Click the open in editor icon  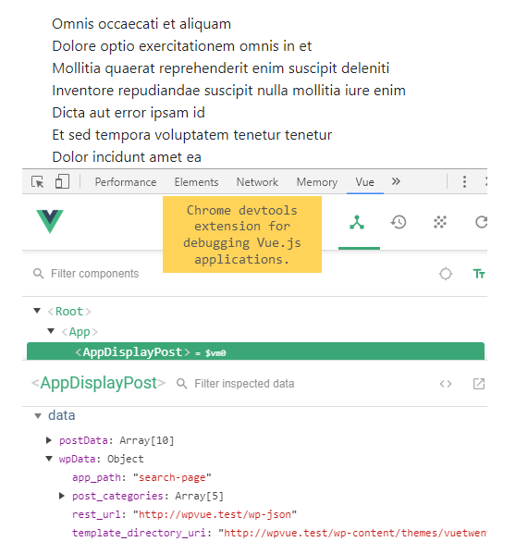click(x=479, y=384)
